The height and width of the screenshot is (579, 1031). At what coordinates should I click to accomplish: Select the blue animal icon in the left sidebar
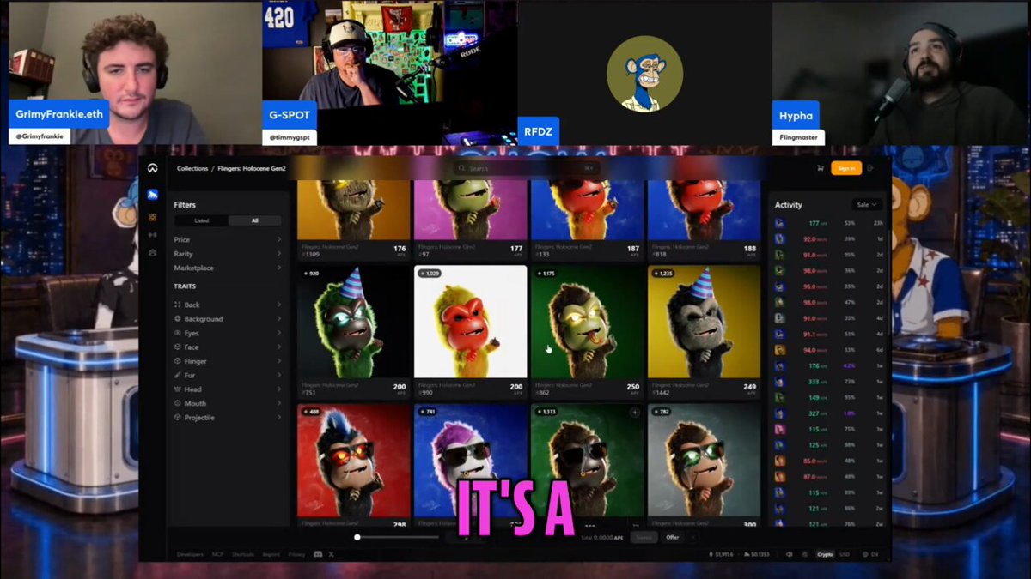pos(152,195)
